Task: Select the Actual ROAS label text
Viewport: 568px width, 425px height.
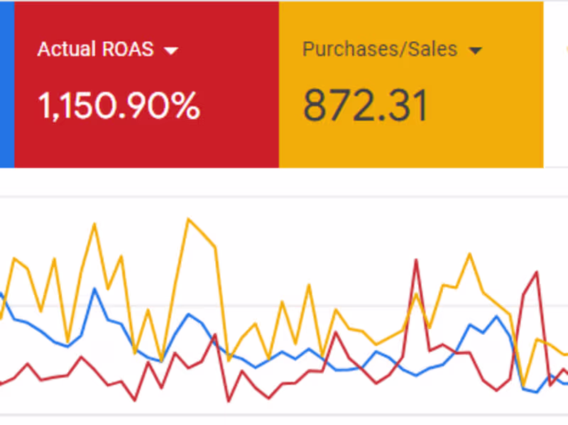Action: [95, 50]
